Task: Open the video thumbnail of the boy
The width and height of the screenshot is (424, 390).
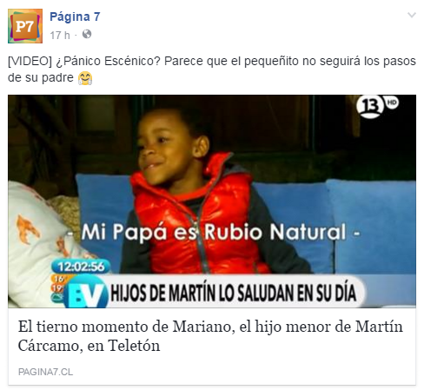Action: (212, 202)
